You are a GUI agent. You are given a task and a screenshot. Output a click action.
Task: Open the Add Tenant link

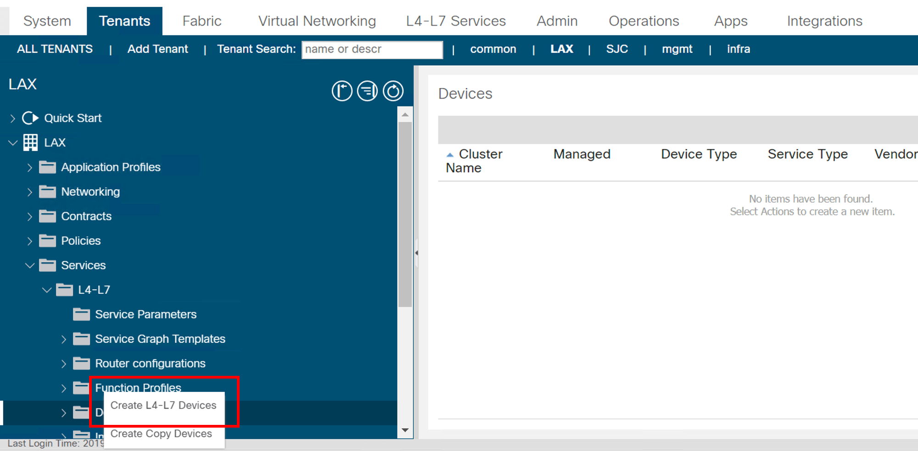pos(157,49)
